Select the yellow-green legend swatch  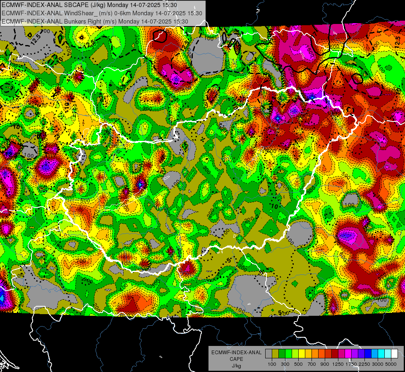pos(295,354)
